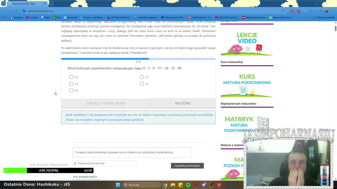Viewport: 337px width, 189px height.
Task: Click the page vertical scrollbar thumb
Action: coord(336,28)
